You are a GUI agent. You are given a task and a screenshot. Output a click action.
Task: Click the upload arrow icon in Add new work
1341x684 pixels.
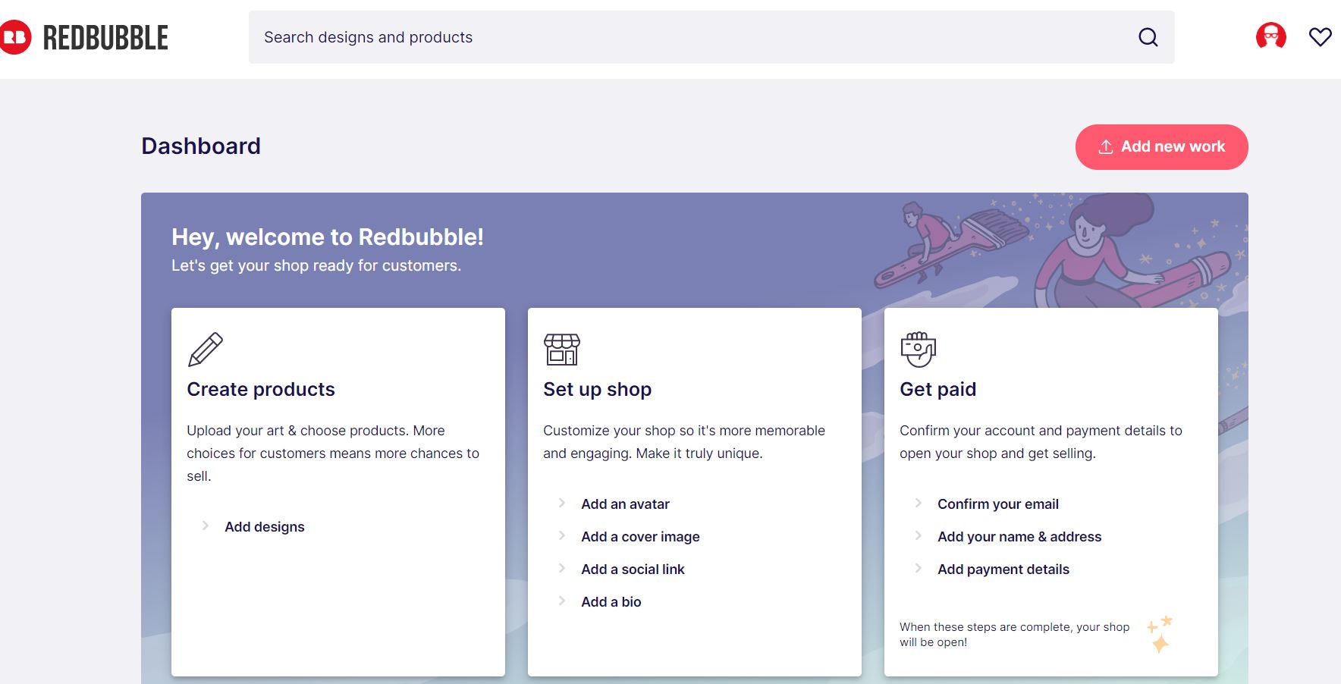1106,147
